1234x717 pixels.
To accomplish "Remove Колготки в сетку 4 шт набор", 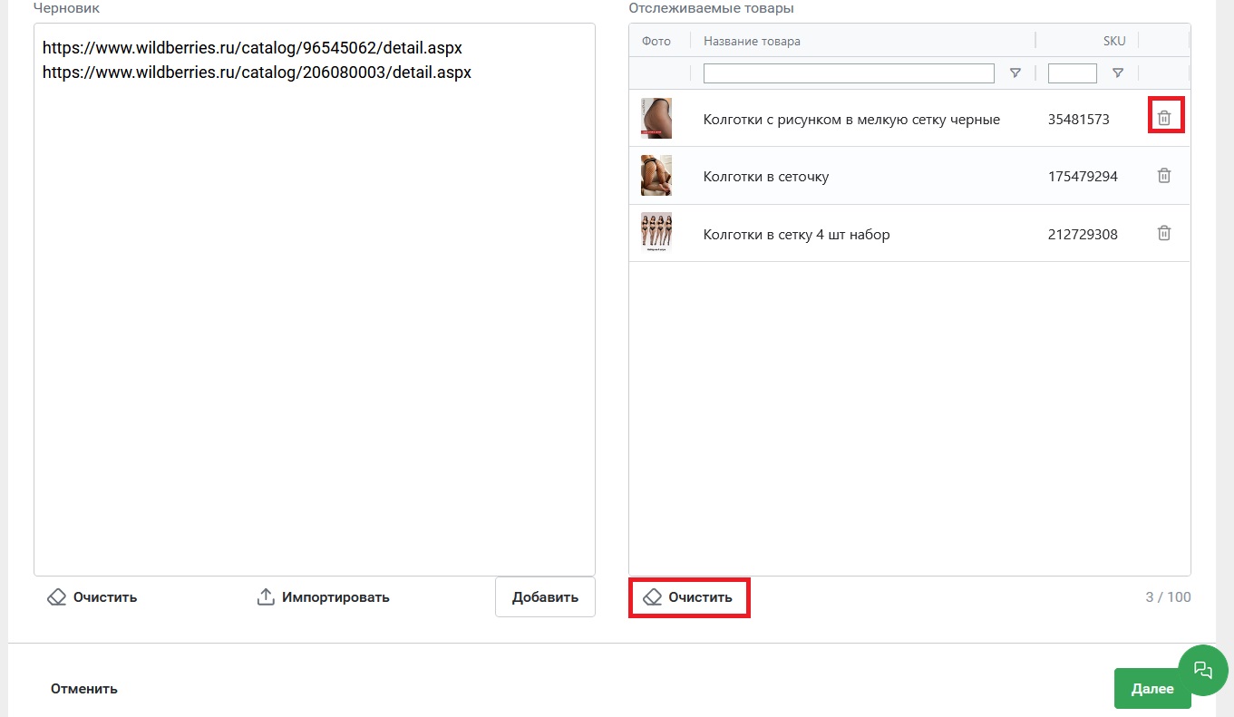I will click(1164, 233).
